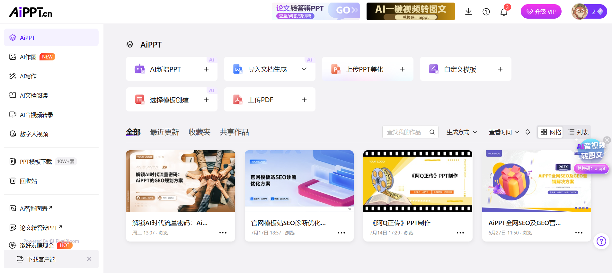
Task: Click the download arrow icon in header
Action: click(468, 12)
